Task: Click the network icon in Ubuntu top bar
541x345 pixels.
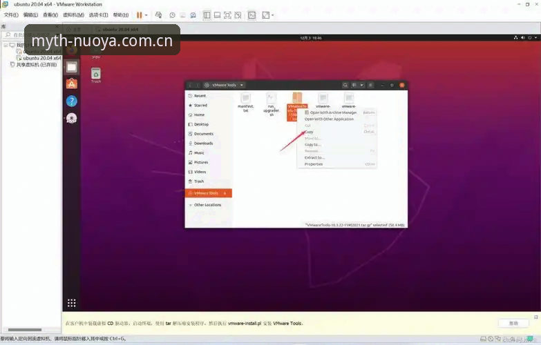Action: (516, 37)
